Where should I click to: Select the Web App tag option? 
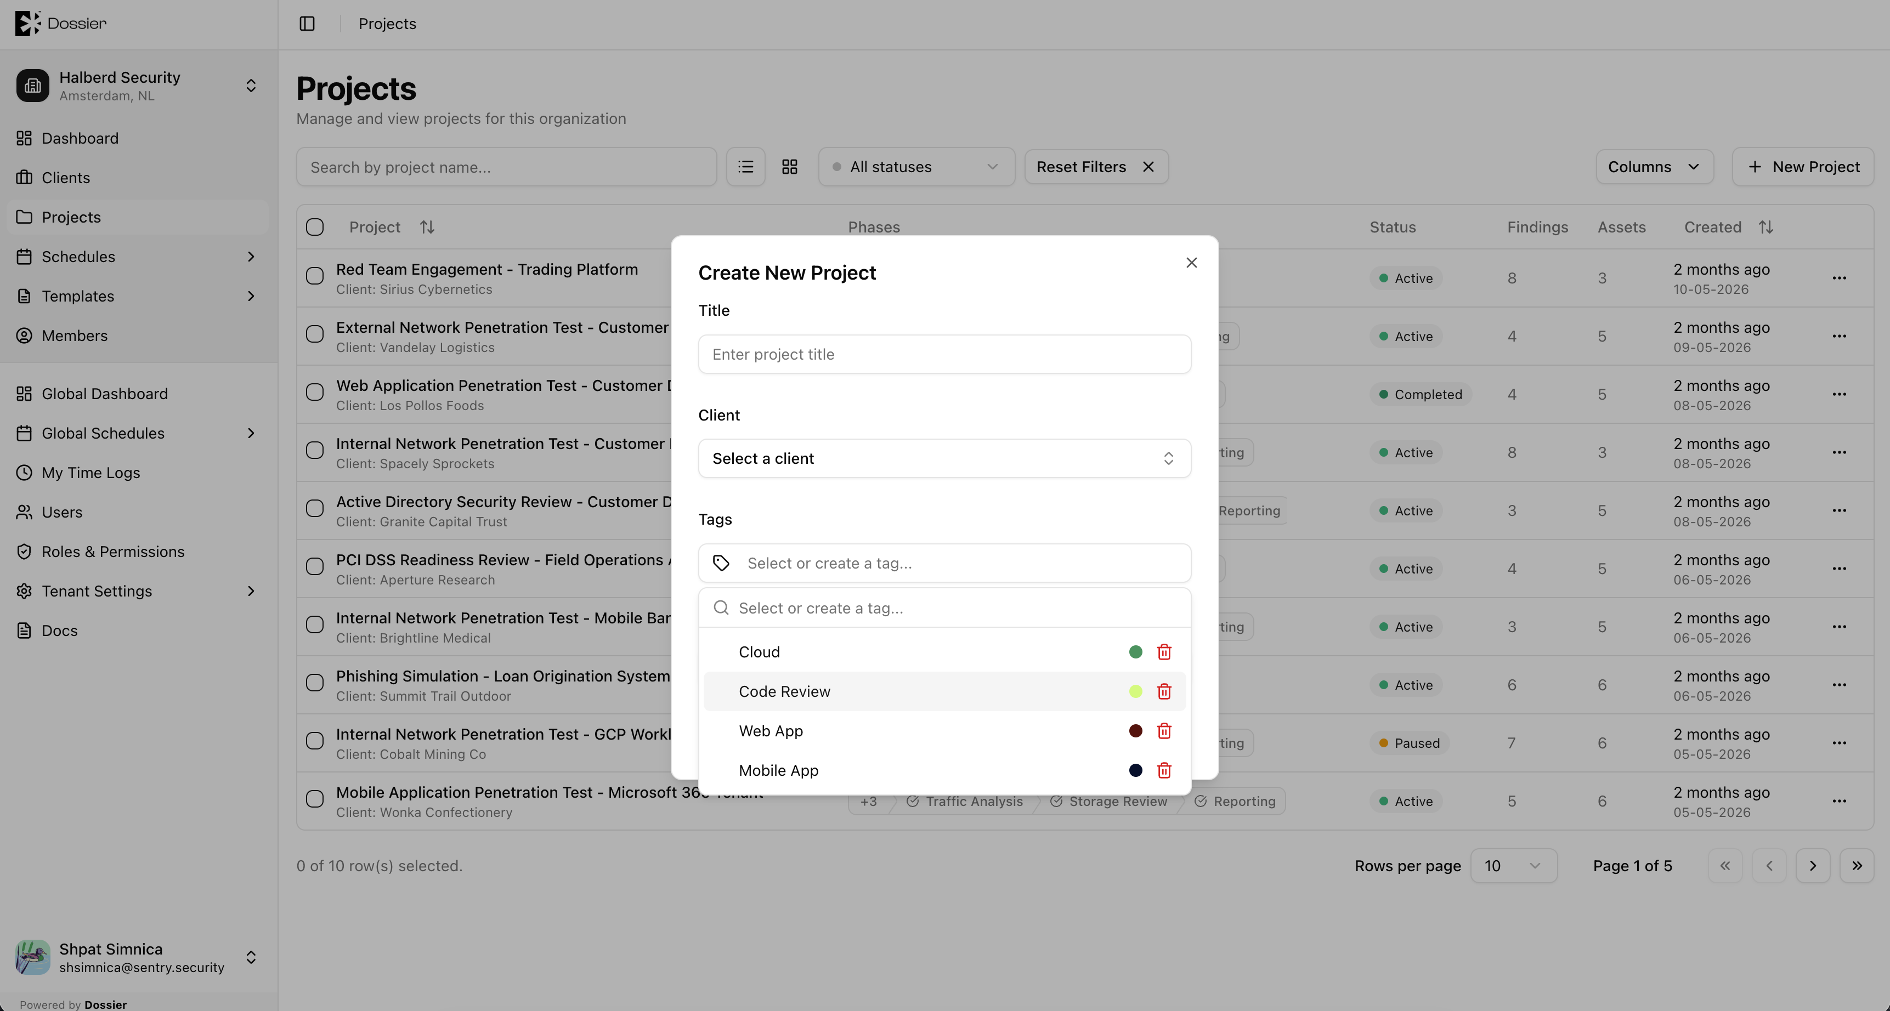pyautogui.click(x=944, y=731)
